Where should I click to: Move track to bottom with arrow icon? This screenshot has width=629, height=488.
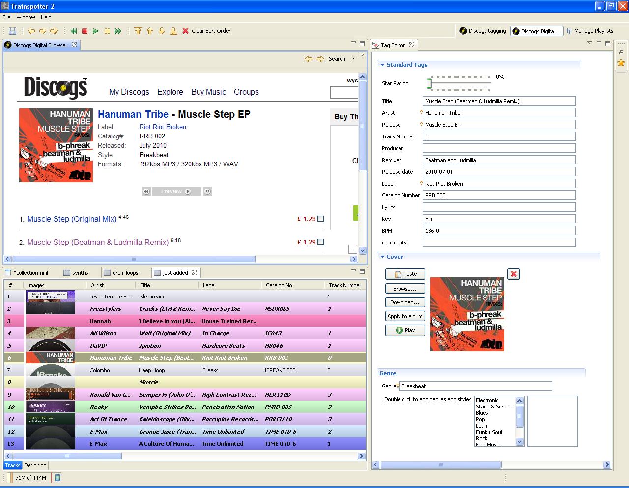(x=173, y=31)
